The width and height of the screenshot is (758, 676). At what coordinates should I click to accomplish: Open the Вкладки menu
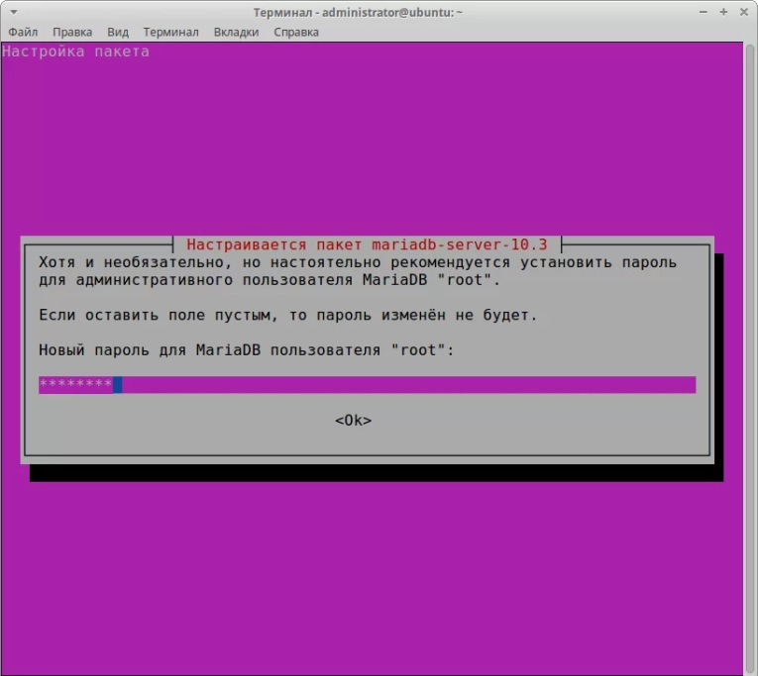[x=236, y=32]
